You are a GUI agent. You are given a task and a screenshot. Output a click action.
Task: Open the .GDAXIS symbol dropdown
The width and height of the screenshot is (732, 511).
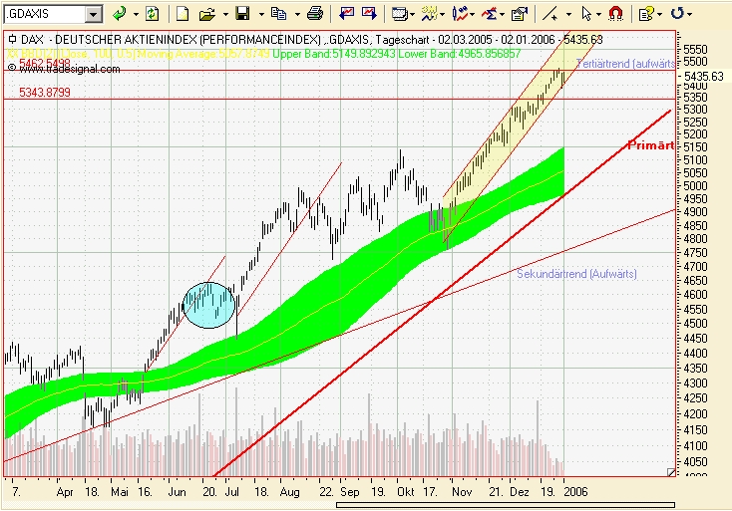pyautogui.click(x=94, y=14)
